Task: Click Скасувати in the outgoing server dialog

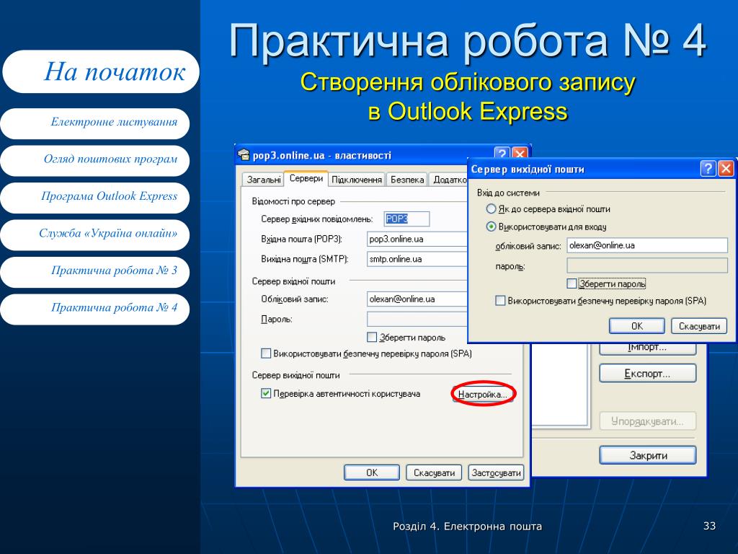Action: [x=699, y=326]
